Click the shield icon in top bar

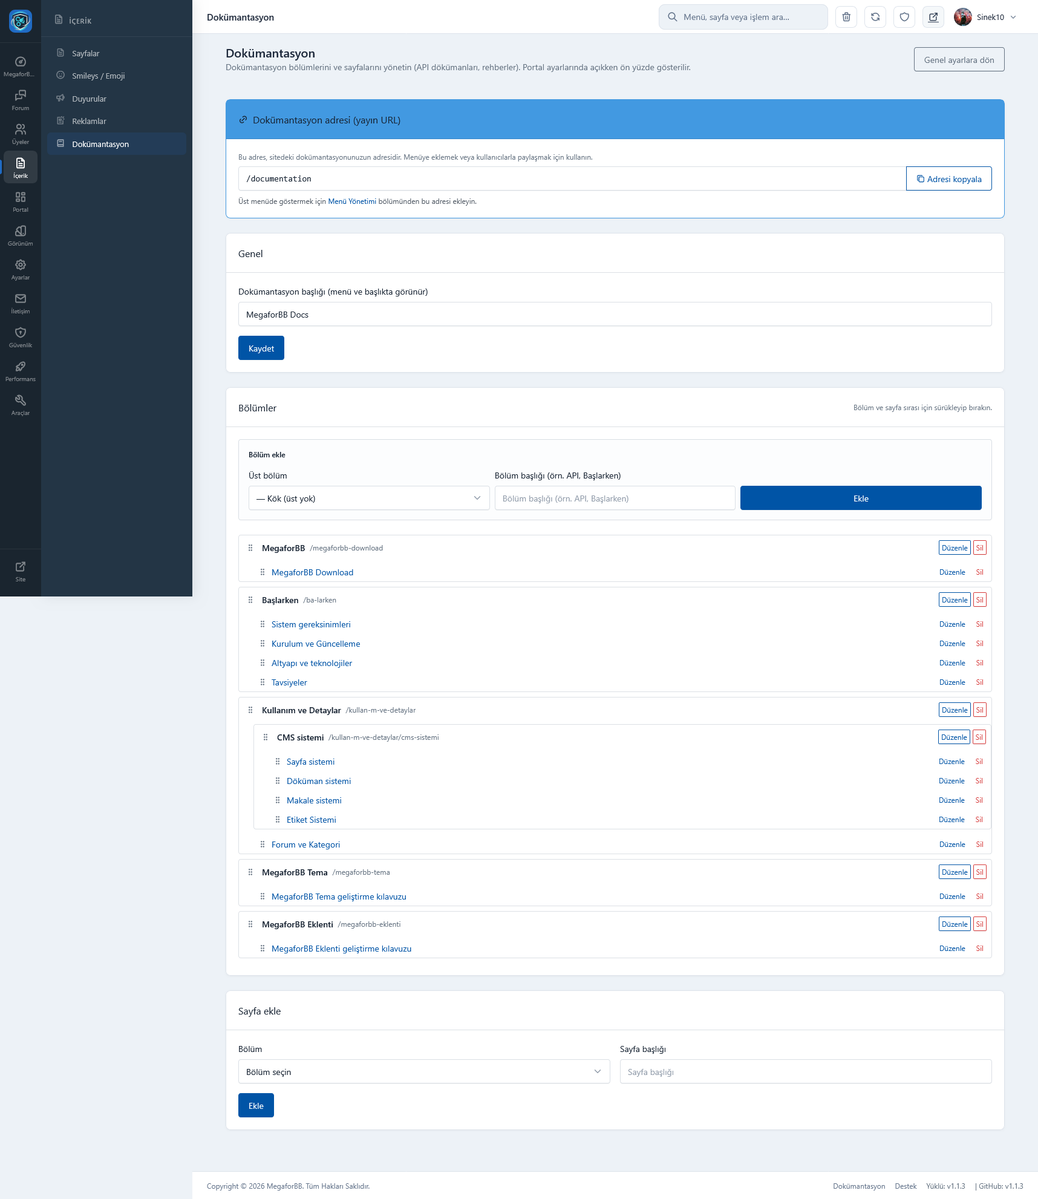click(x=904, y=17)
